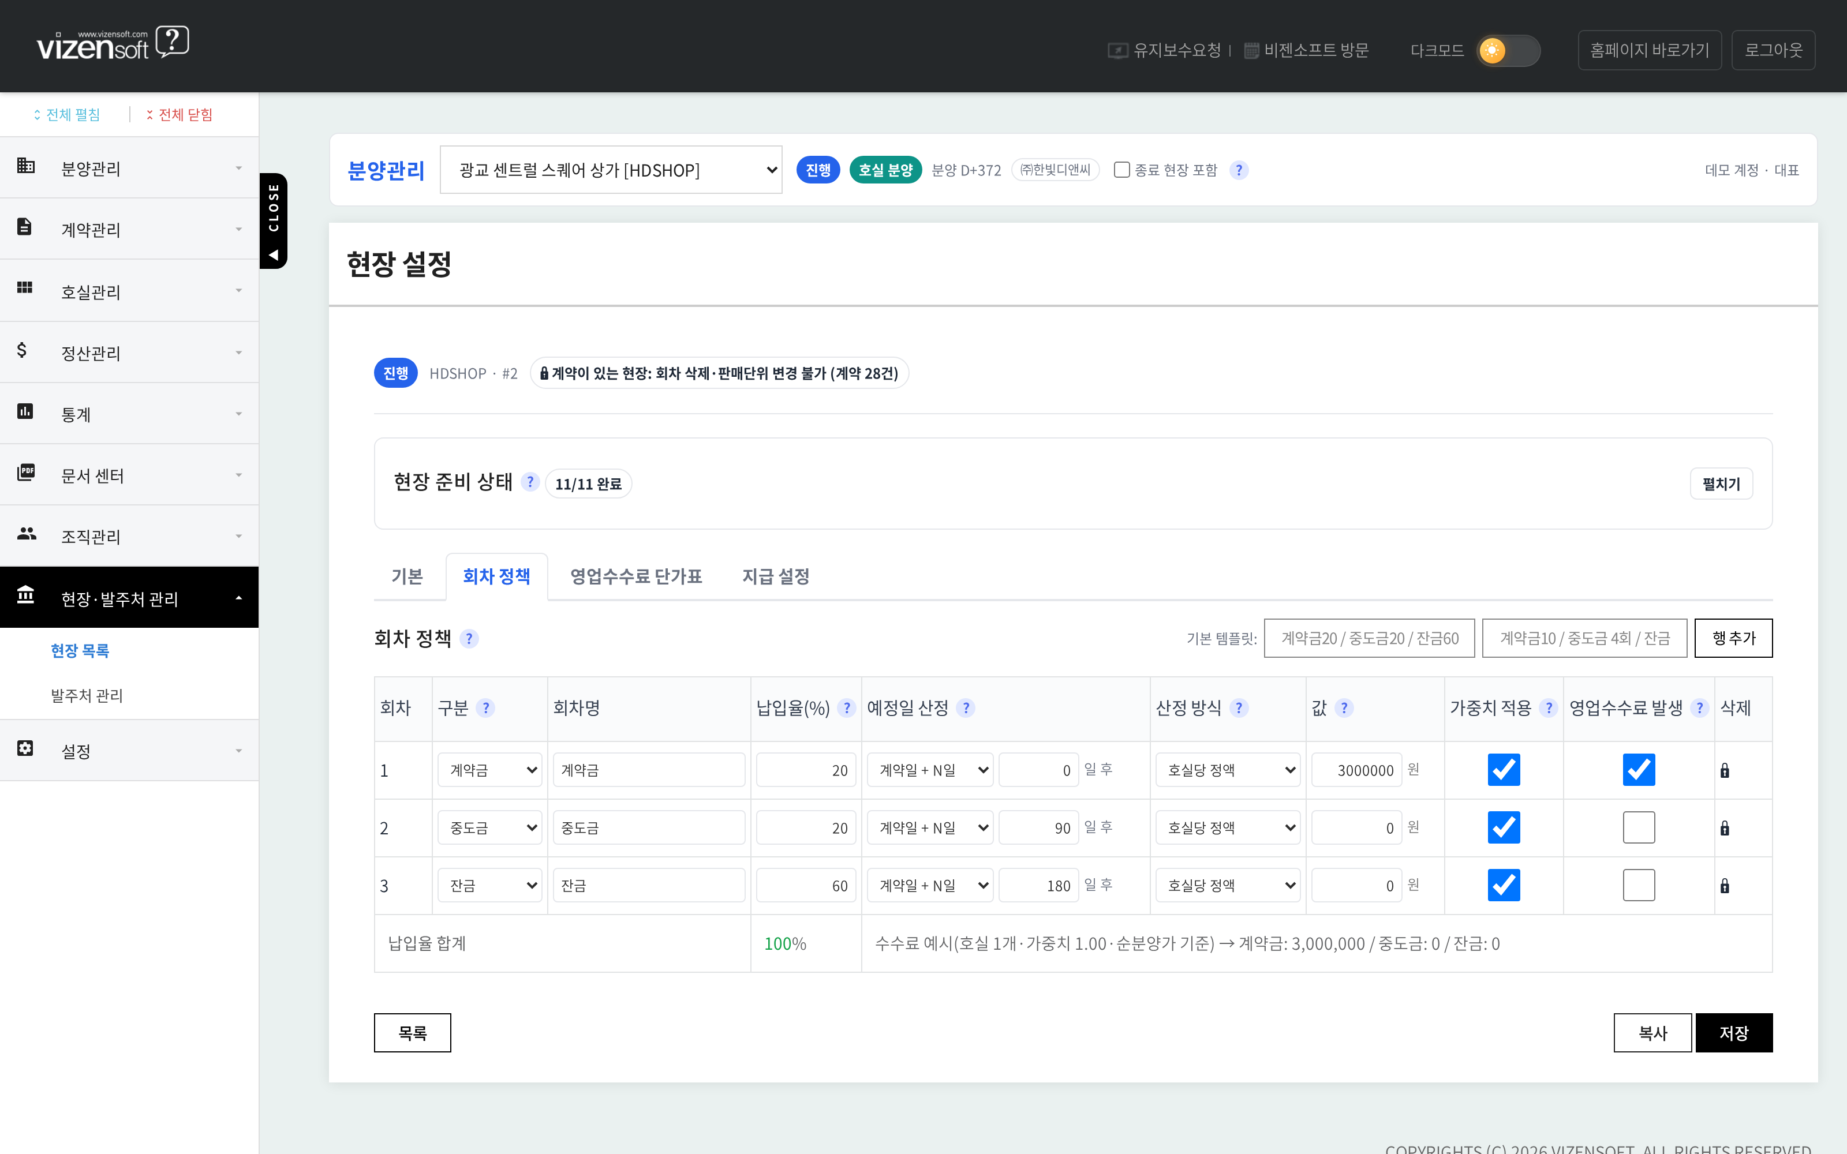Open 예정일 산정 dropdown in row 2
The image size is (1847, 1154).
pos(930,828)
